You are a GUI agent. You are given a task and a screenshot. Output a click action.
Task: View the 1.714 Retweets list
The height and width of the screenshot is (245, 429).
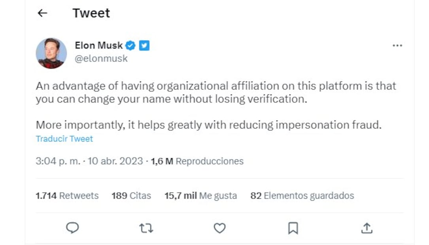click(x=67, y=195)
